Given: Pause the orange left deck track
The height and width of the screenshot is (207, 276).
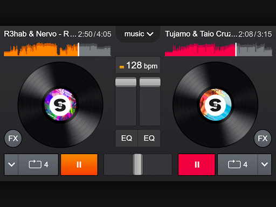Looking at the screenshot, I should tap(79, 164).
